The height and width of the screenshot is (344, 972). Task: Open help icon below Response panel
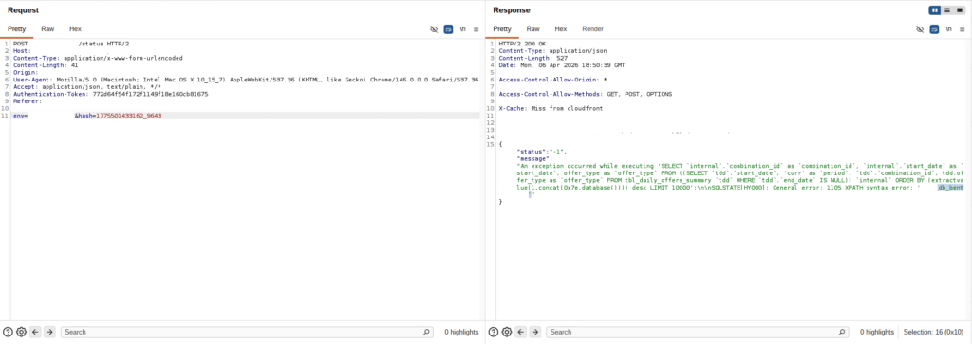[x=494, y=332]
